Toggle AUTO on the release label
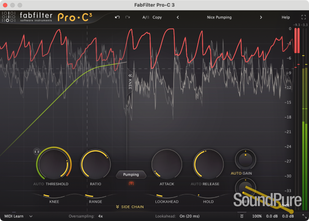Viewport: 309px width, 221px height. tap(196, 184)
